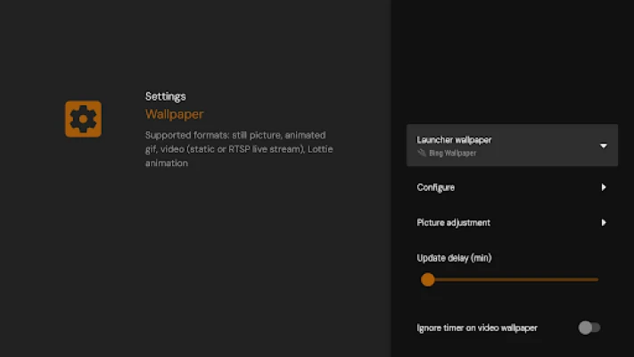634x357 pixels.
Task: Click the 'Bing Wallpaper' subtitle text
Action: tap(453, 154)
